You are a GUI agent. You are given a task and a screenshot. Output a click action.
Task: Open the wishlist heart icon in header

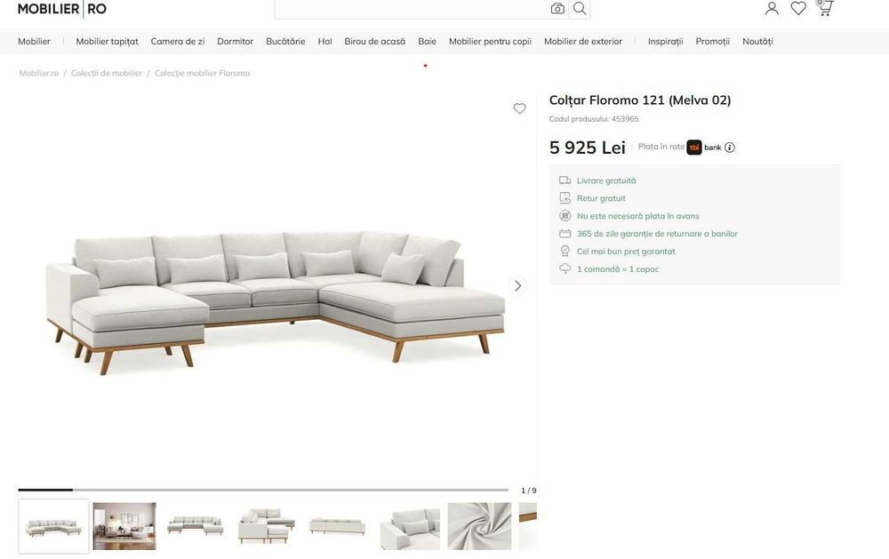click(x=798, y=9)
